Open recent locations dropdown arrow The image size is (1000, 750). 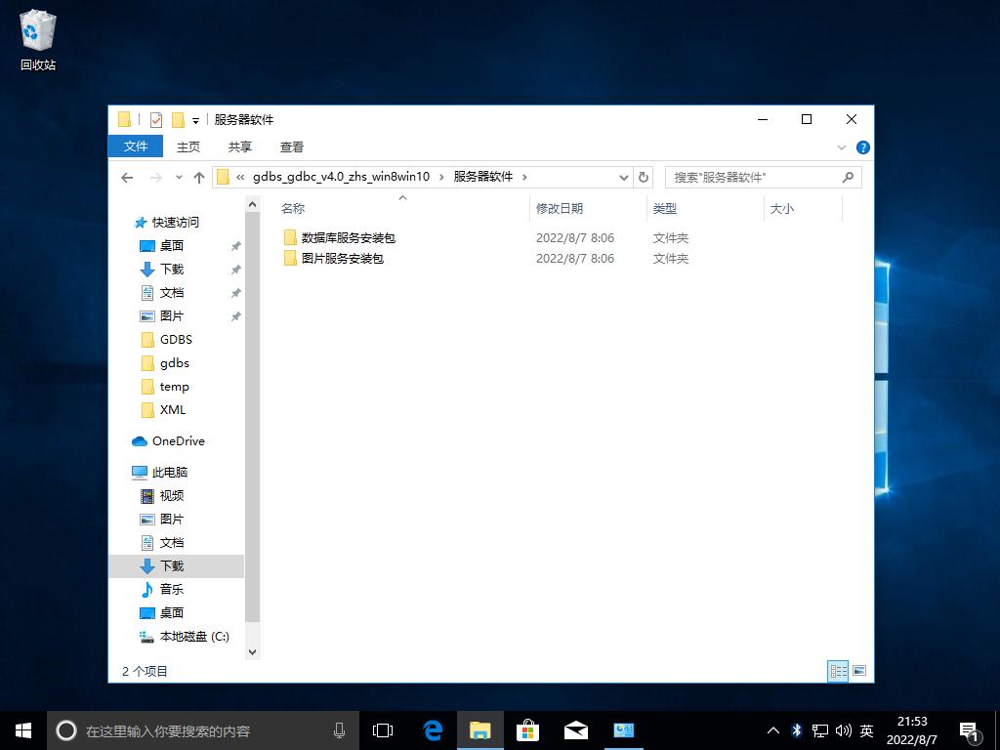coord(179,177)
